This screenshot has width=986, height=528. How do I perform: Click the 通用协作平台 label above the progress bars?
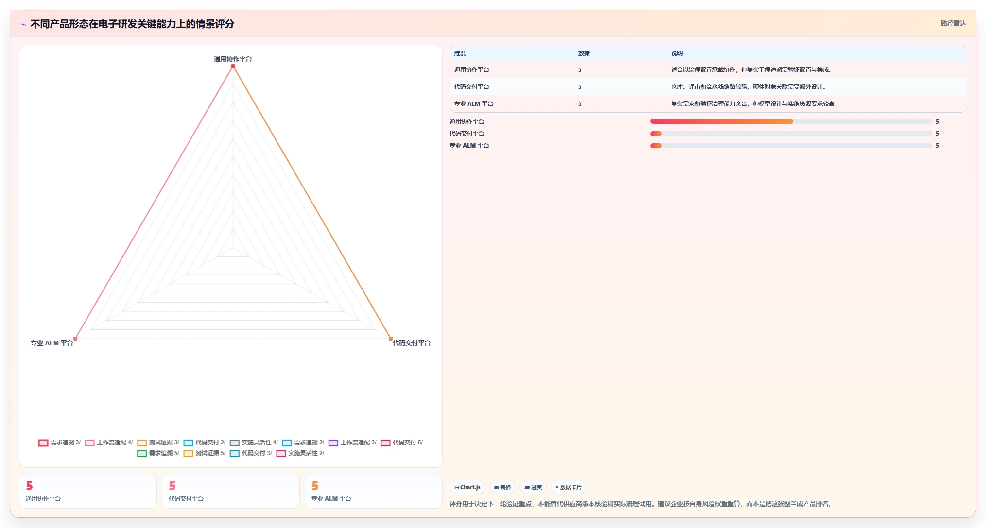(467, 122)
